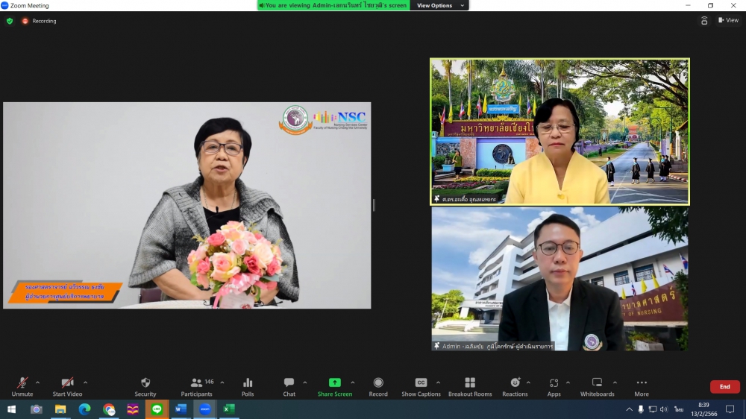Click the red End button

(724, 387)
